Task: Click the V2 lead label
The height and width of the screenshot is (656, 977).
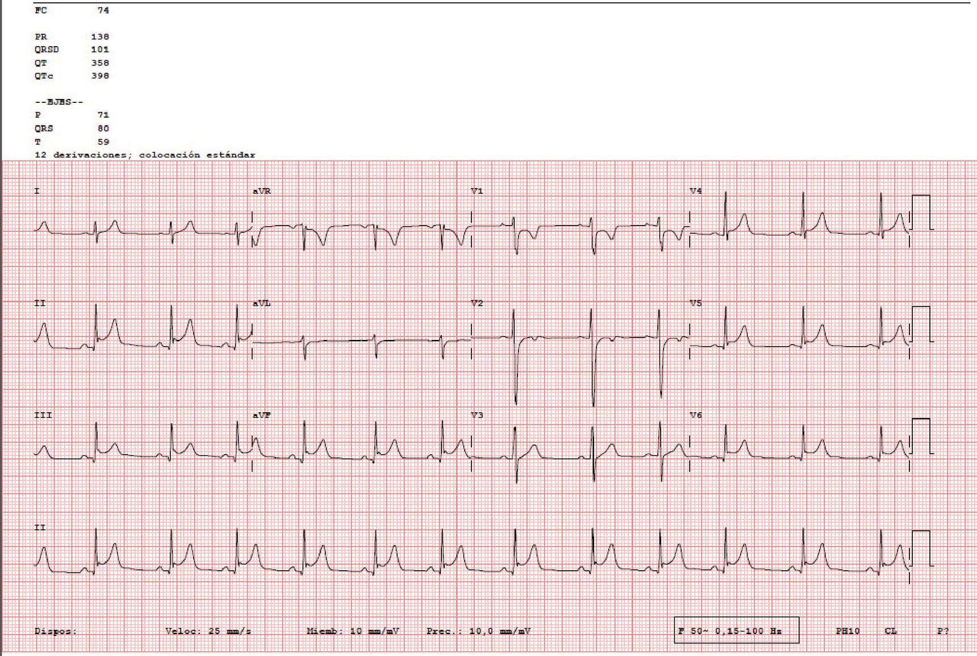Action: [477, 303]
